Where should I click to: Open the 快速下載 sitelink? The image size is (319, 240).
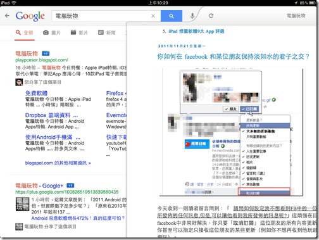click(116, 137)
